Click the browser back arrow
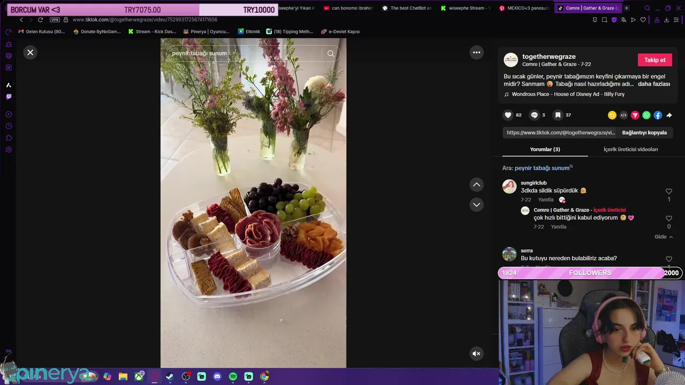This screenshot has height=385, width=685. (x=21, y=20)
